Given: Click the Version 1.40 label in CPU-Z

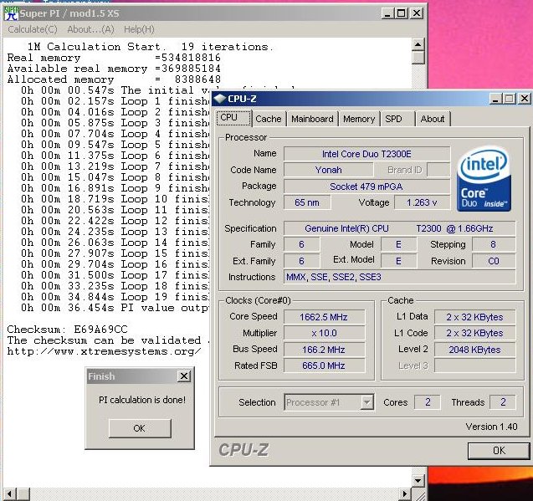Looking at the screenshot, I should 491,427.
